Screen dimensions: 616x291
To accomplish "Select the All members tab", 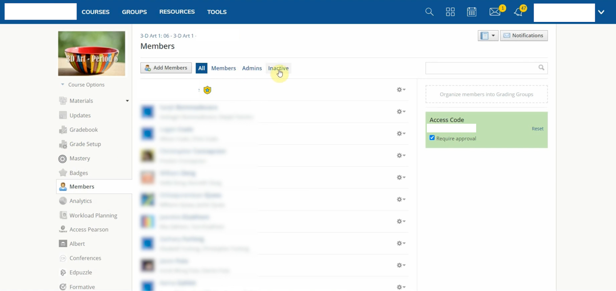I will point(201,68).
